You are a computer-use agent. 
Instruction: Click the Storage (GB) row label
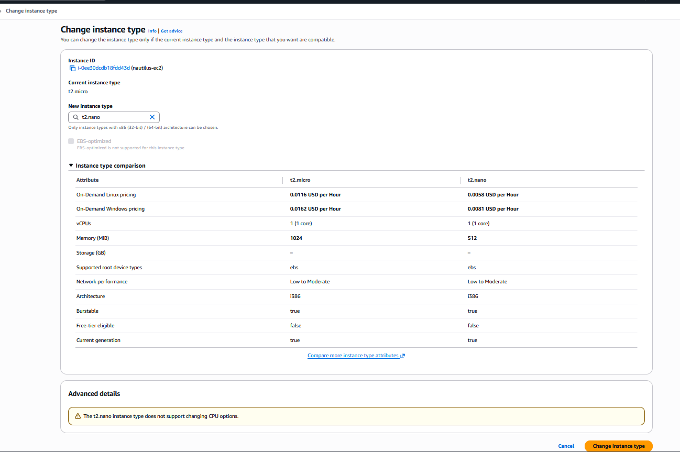click(92, 253)
